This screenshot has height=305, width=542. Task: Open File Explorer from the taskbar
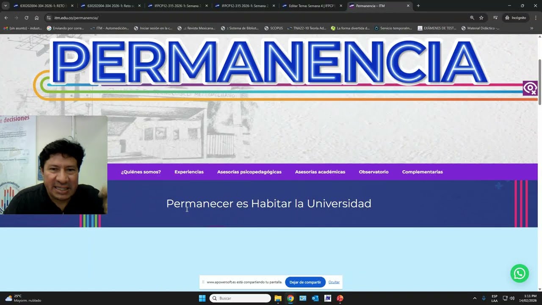click(x=278, y=298)
